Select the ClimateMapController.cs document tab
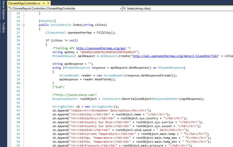Screen dimensions: 233x147 [24, 3]
